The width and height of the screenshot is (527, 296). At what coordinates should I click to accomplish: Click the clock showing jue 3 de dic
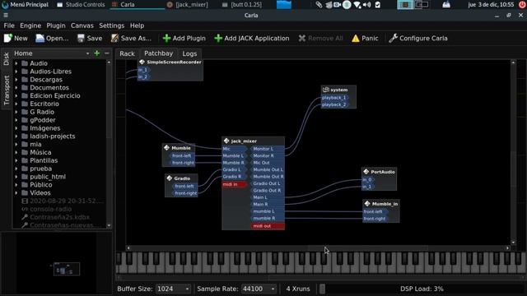point(491,5)
